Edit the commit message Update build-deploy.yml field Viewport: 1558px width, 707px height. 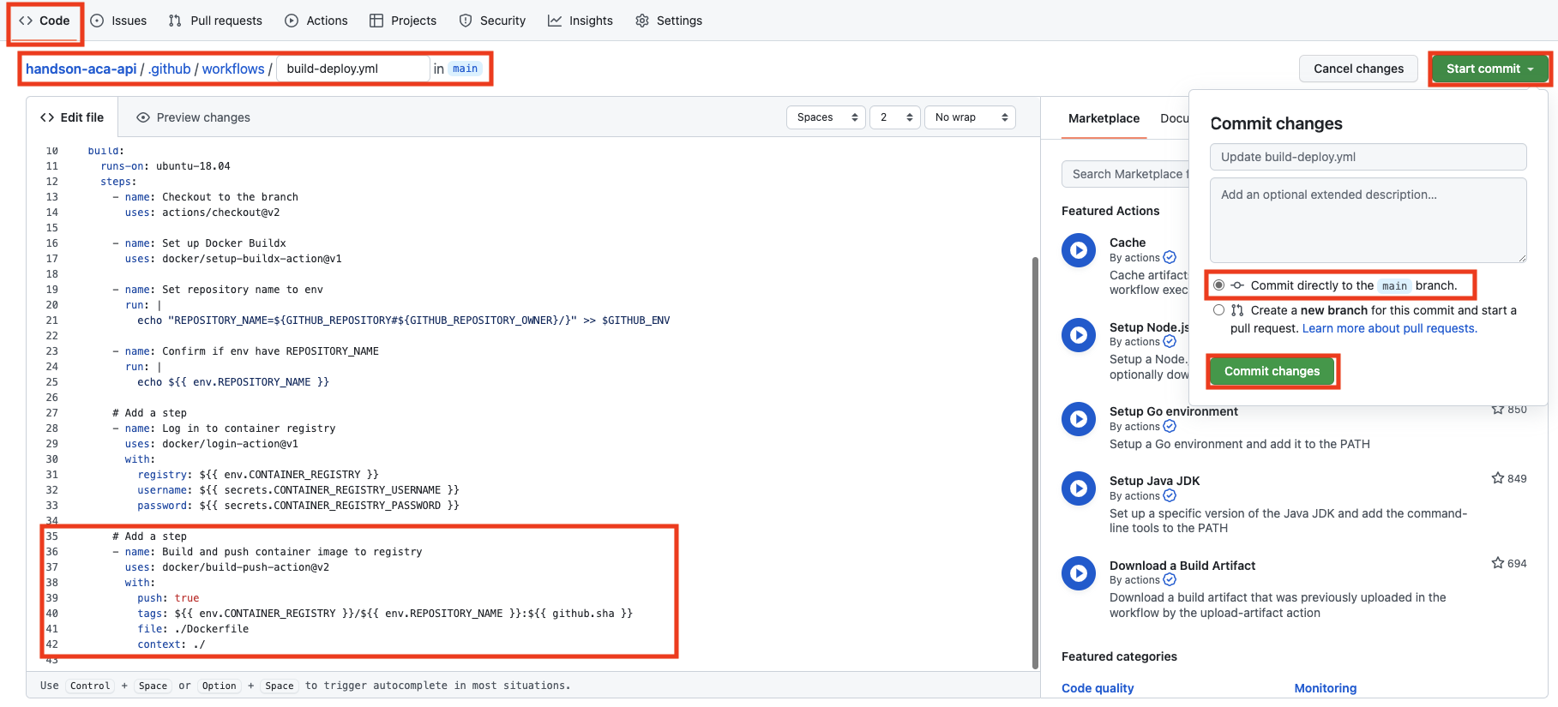[1369, 157]
